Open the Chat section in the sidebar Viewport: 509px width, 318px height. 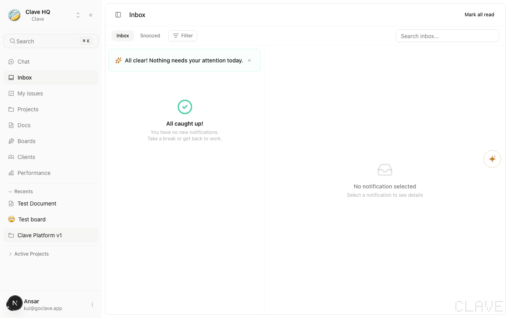(x=24, y=62)
